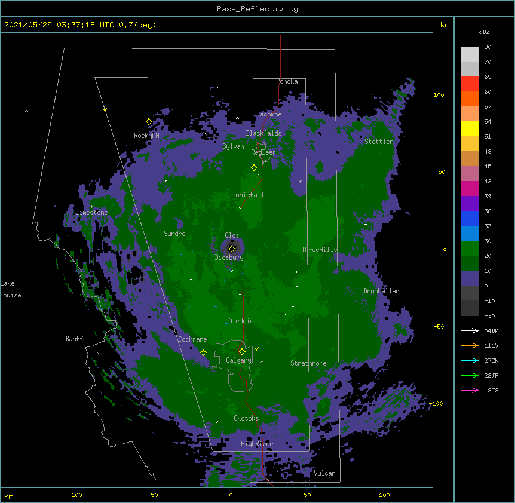The image size is (515, 503).
Task: Click the Strathmore label
Action: click(x=308, y=363)
